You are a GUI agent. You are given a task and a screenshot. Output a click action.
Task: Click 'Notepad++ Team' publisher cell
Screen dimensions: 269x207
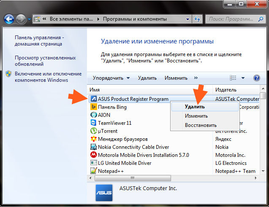tap(235, 171)
